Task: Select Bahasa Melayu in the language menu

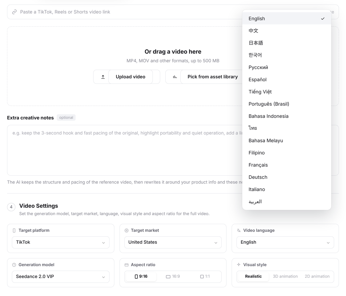Action: pos(287,141)
